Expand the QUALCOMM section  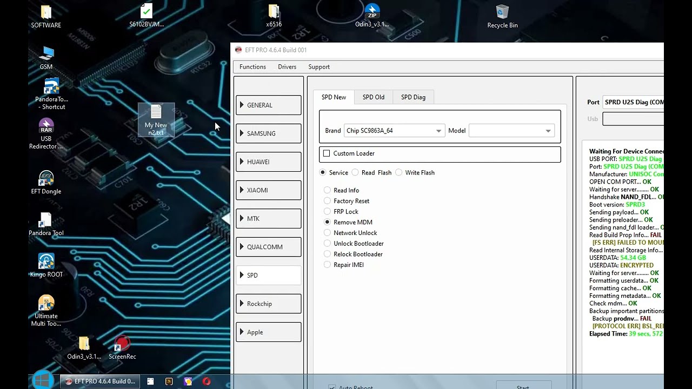[269, 247]
